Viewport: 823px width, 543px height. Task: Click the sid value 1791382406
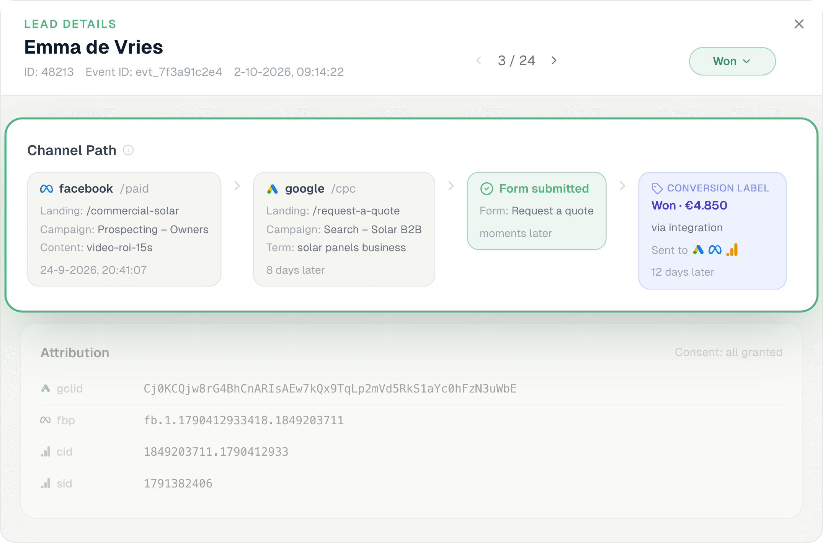pyautogui.click(x=178, y=484)
